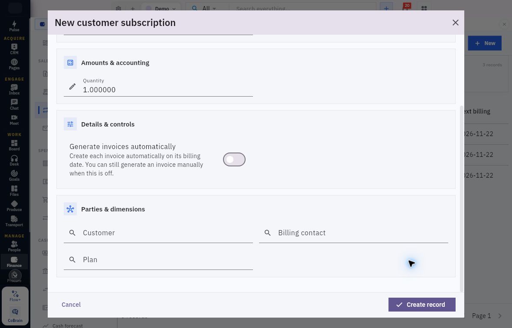
Task: Open the People module
Action: [14, 246]
